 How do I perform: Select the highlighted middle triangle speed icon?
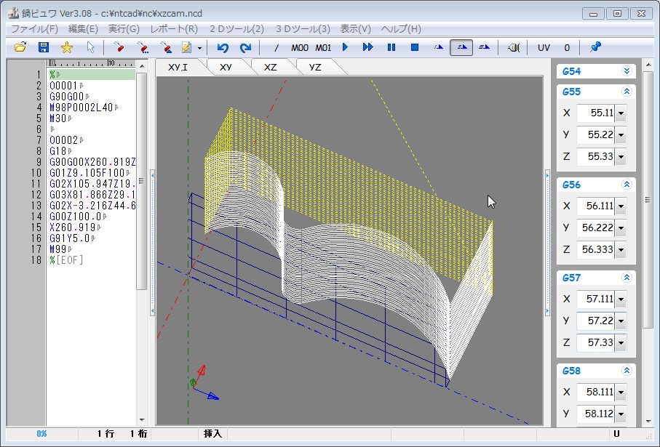461,47
